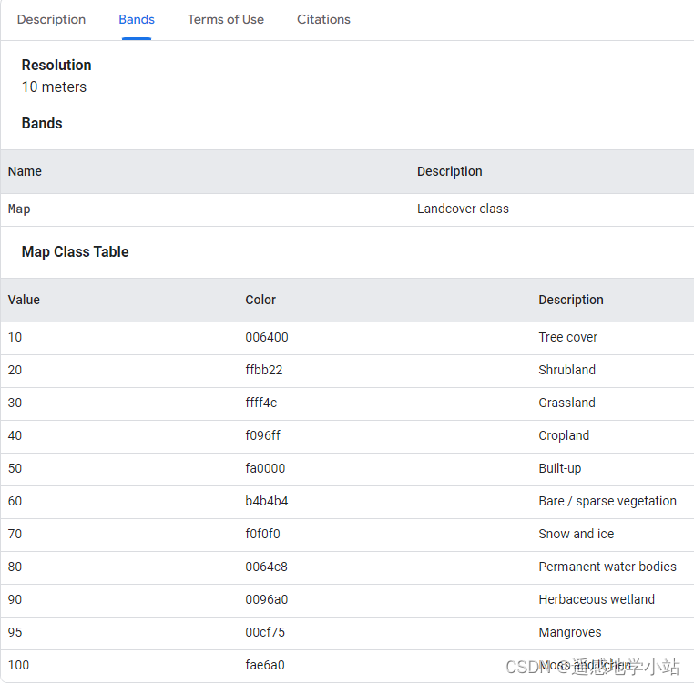Select 'Bare / sparse vegetation' description

point(607,501)
